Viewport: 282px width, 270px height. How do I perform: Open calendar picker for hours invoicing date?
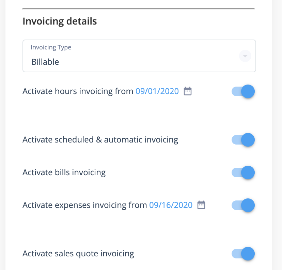188,91
